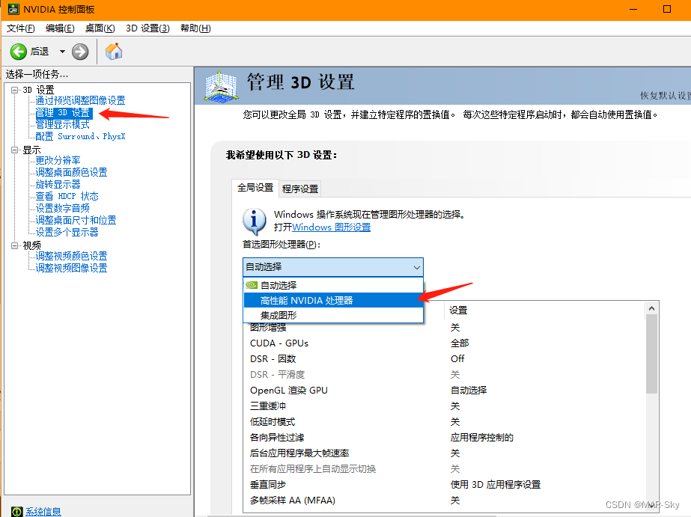
Task: Choose 高性能 NVIDIA 处理器 option
Action: click(x=333, y=300)
